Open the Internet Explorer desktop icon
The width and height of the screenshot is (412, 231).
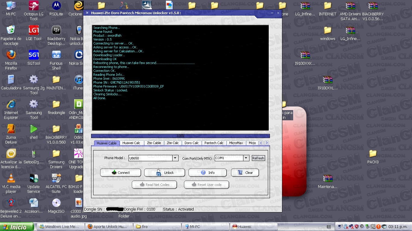pyautogui.click(x=11, y=109)
